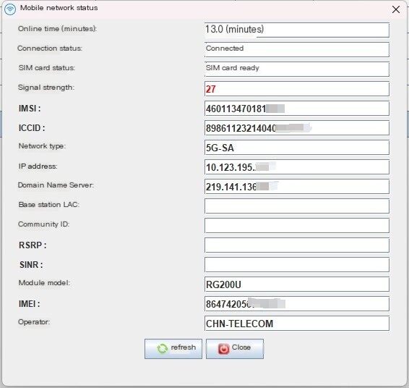Select the Operator CHN-TELECOM field
This screenshot has width=409, height=388.
tap(297, 324)
